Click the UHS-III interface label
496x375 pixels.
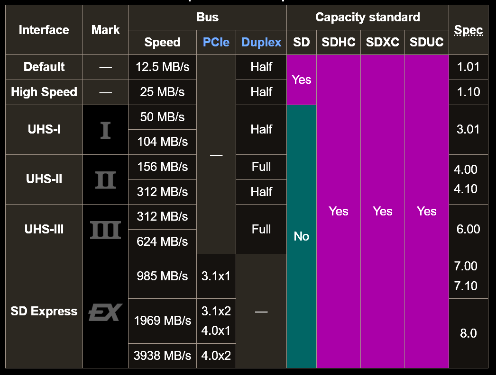(x=44, y=229)
